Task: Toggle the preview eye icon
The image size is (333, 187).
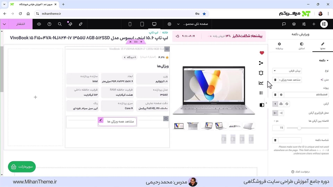Action: [39, 24]
